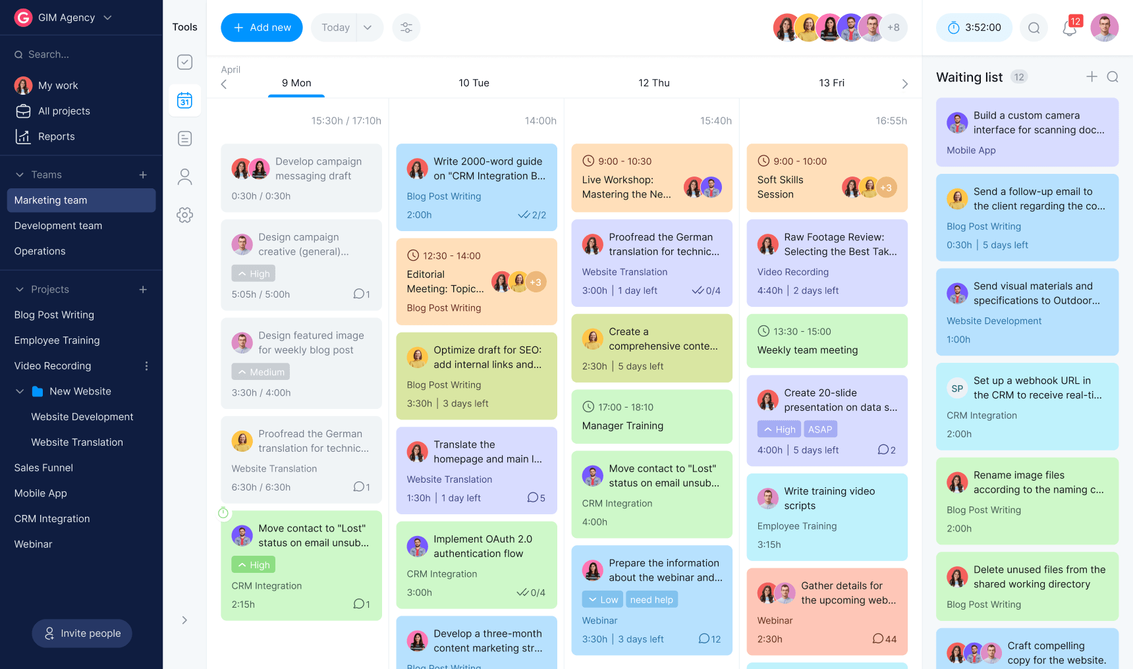The height and width of the screenshot is (669, 1133).
Task: Open the tasks checklist tool icon
Action: pyautogui.click(x=184, y=62)
